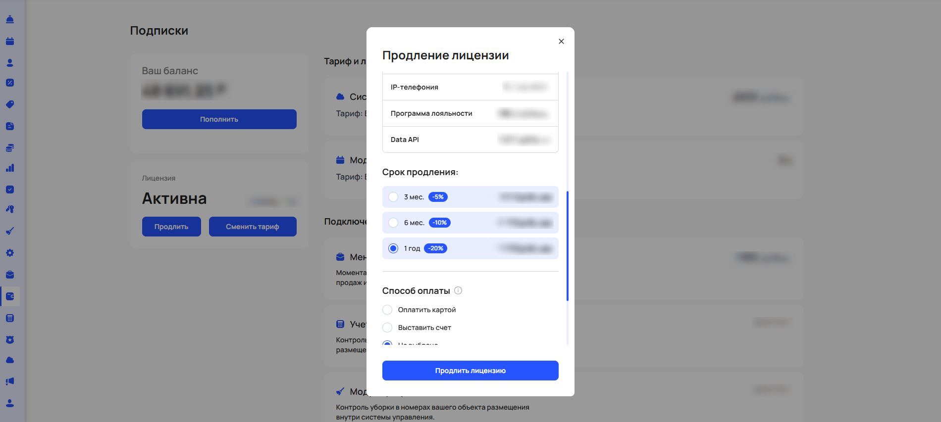Click the dialog's vertical scrollbar thumb

[568, 246]
